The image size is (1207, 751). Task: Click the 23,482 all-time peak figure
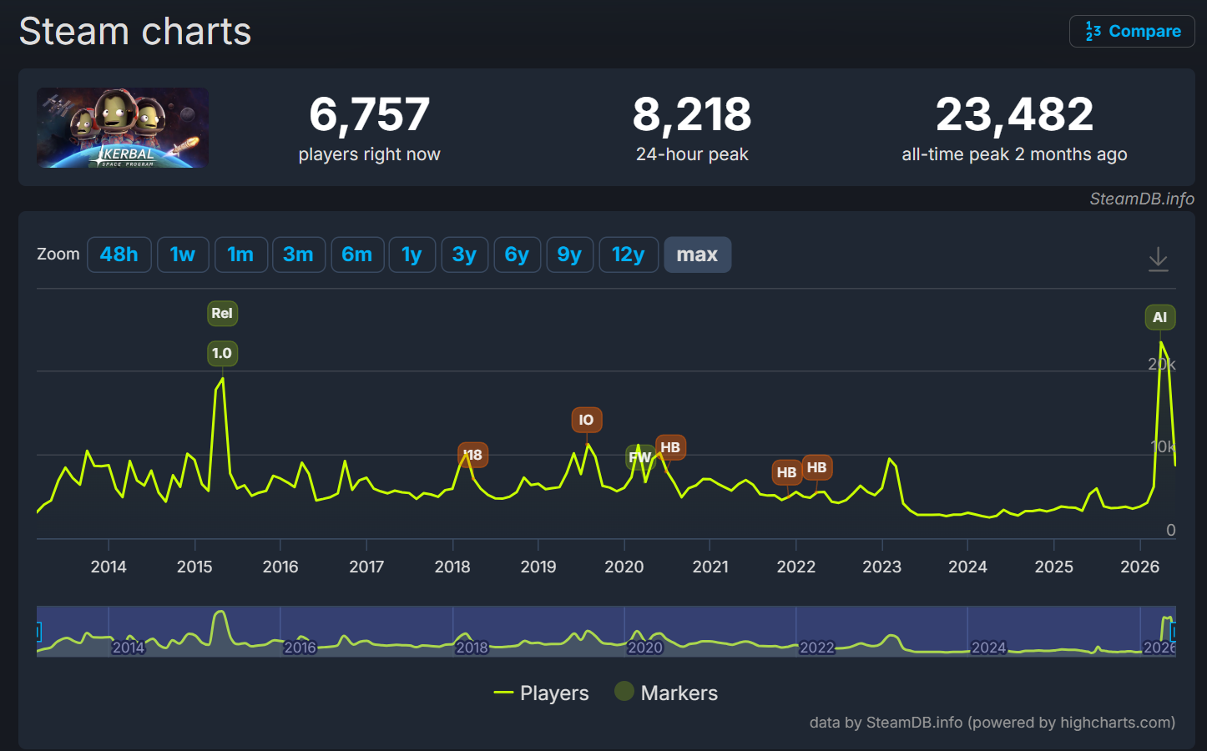(1014, 114)
